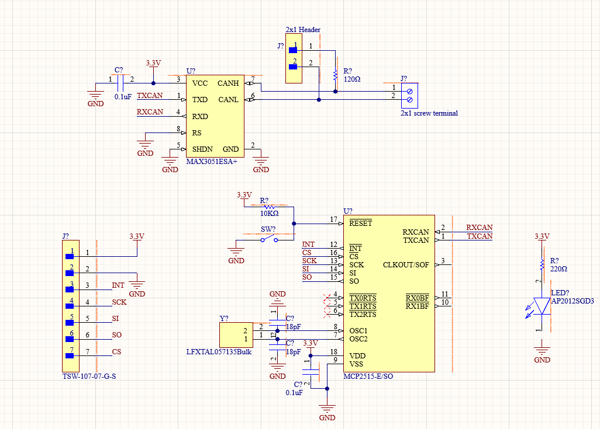This screenshot has width=600, height=429.
Task: Select the SW? pushbutton switch symbol
Action: pos(270,239)
